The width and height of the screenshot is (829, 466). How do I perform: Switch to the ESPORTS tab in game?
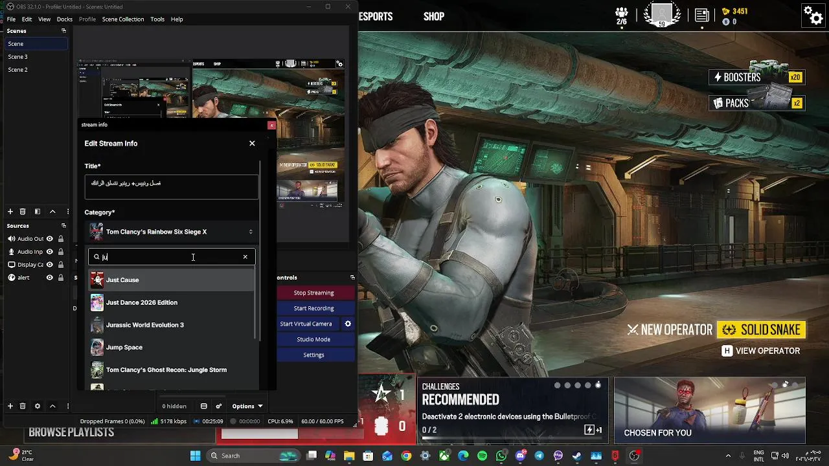(x=376, y=17)
